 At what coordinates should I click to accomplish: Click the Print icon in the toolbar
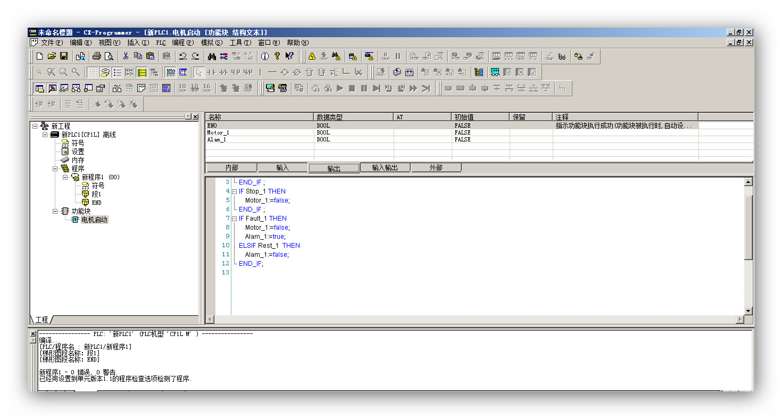pos(96,56)
